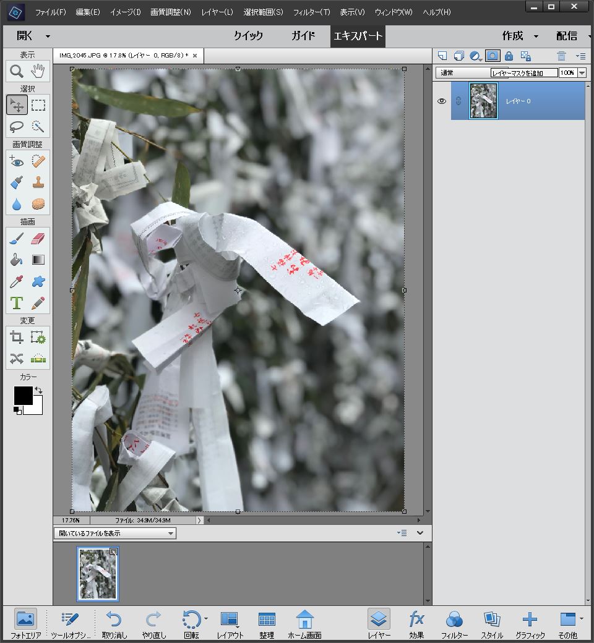
Task: Click the Create New Layer icon
Action: [x=442, y=56]
